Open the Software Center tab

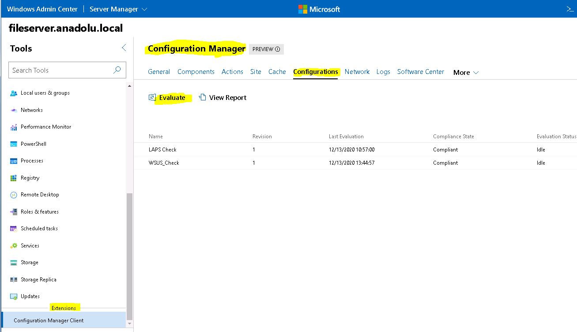(x=420, y=71)
